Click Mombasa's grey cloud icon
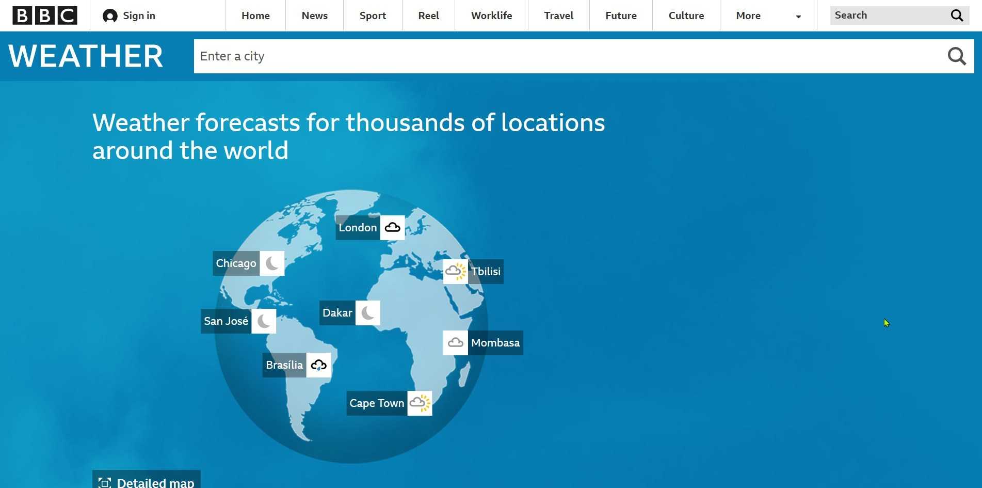 (455, 343)
